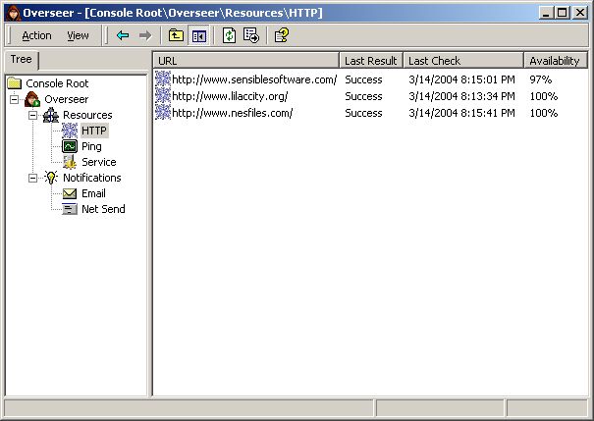Collapse the Resources tree node

coord(33,115)
